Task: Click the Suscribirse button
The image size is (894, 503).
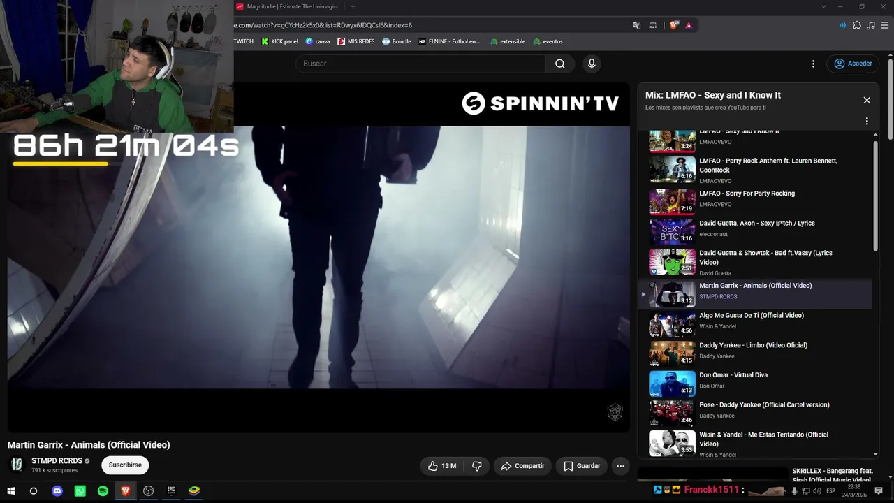Action: (125, 465)
